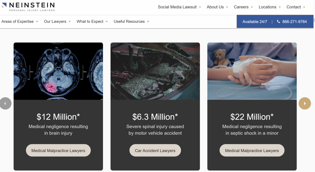Open the Locations menu item

tap(267, 7)
